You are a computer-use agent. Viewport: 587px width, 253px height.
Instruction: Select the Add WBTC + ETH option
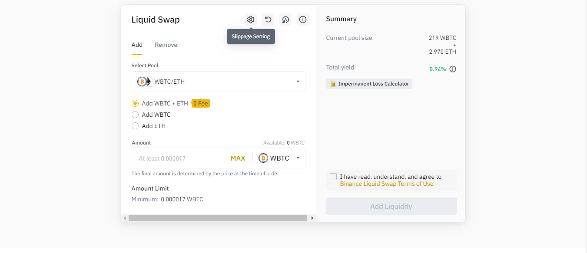coord(135,103)
